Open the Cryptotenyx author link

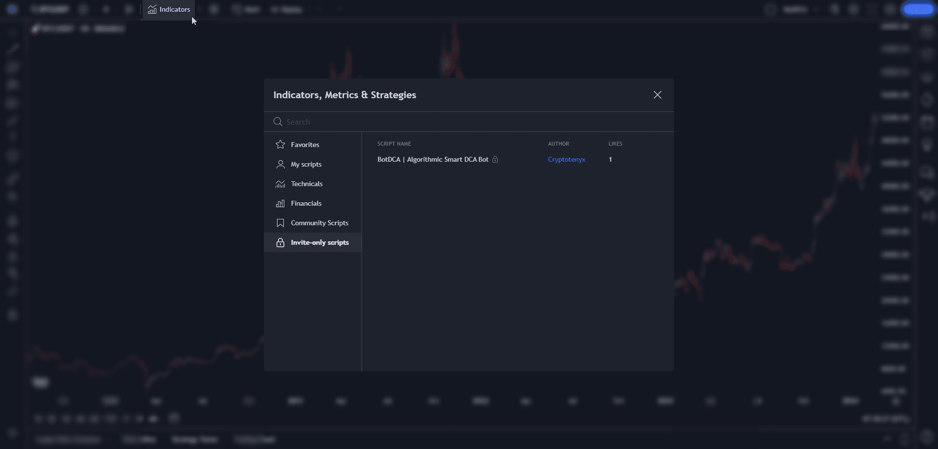(x=566, y=159)
